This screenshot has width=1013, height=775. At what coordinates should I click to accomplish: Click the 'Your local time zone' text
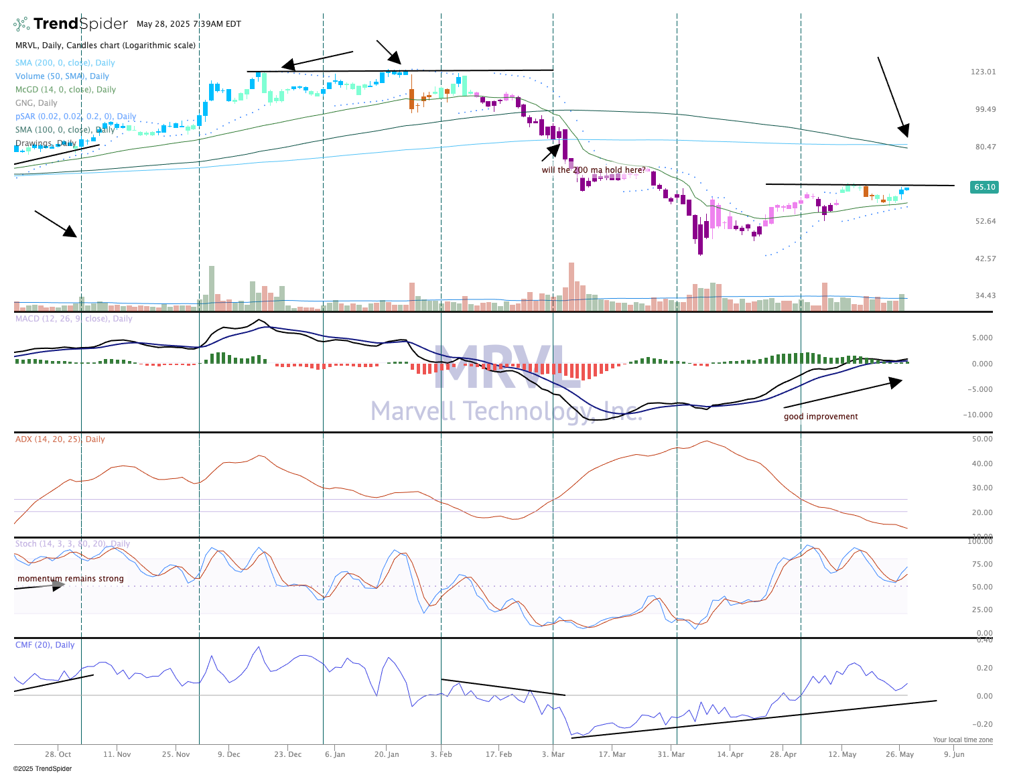[963, 740]
